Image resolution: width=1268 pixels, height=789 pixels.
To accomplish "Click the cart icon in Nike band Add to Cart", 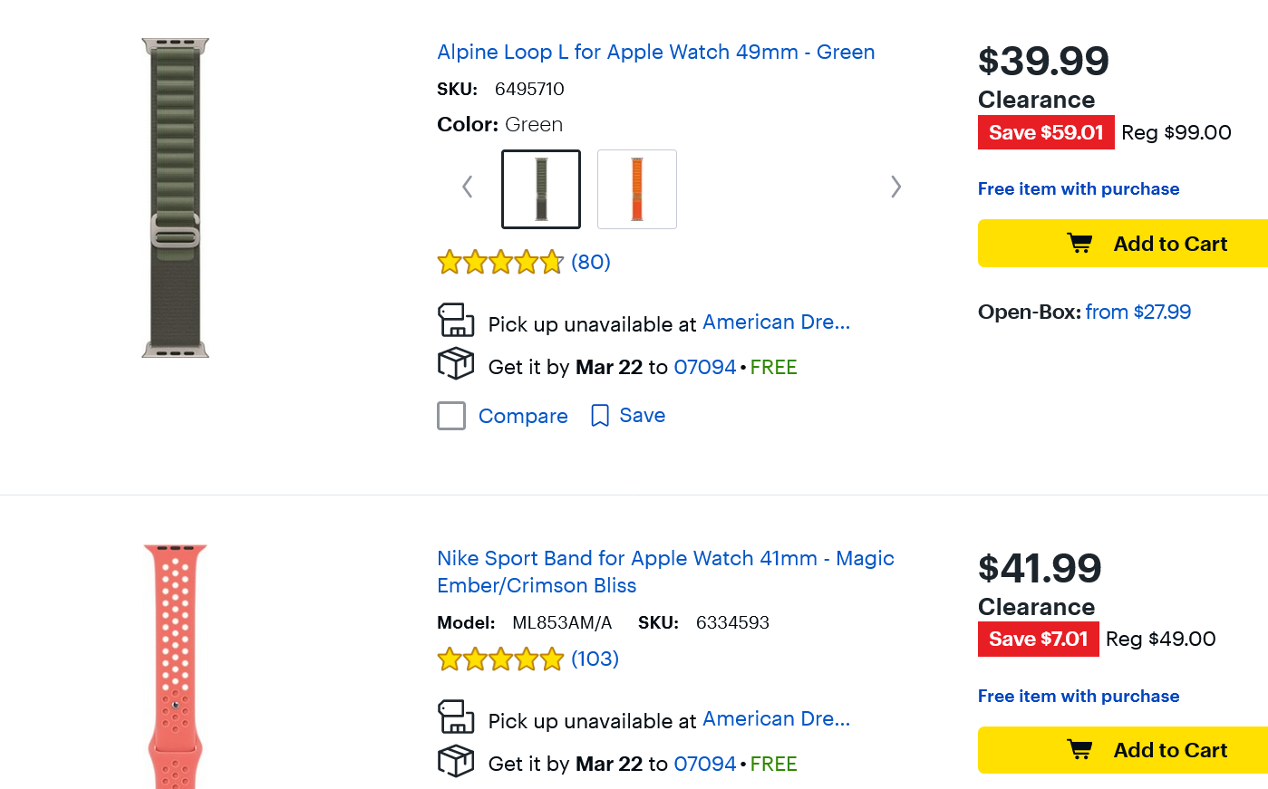I will coord(1079,750).
